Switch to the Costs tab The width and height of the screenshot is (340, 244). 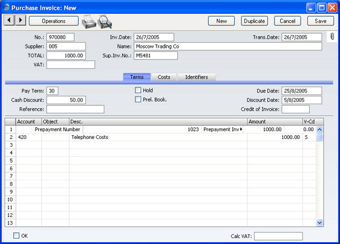pos(164,77)
